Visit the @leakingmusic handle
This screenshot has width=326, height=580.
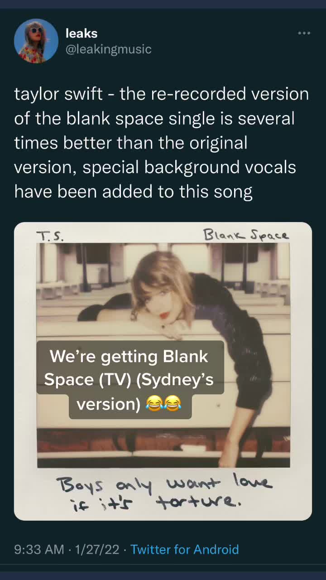[109, 49]
